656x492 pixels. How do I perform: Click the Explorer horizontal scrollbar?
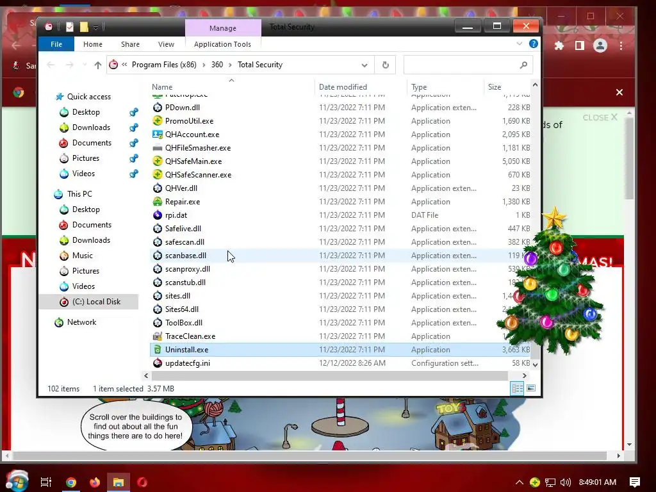point(329,375)
